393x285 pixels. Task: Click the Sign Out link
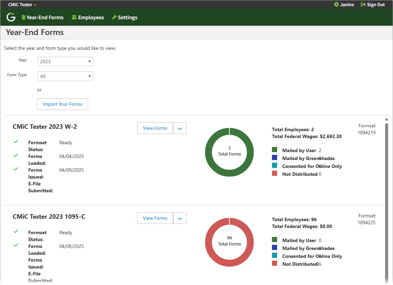pyautogui.click(x=373, y=4)
